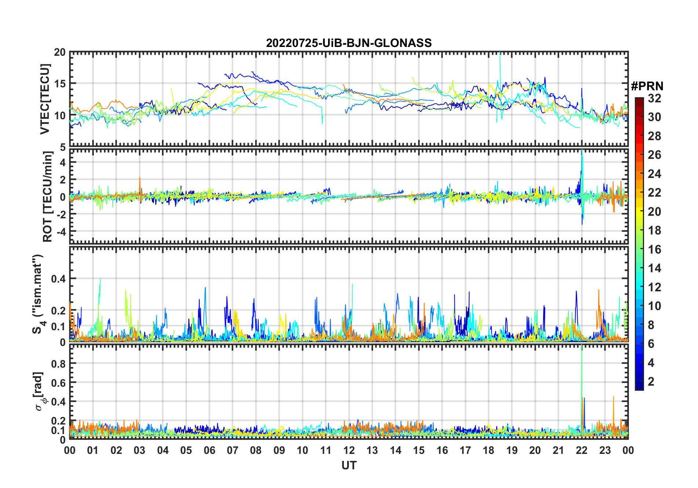Click the VTEC y-axis tick label 20
698x488 pixels.
coord(60,52)
